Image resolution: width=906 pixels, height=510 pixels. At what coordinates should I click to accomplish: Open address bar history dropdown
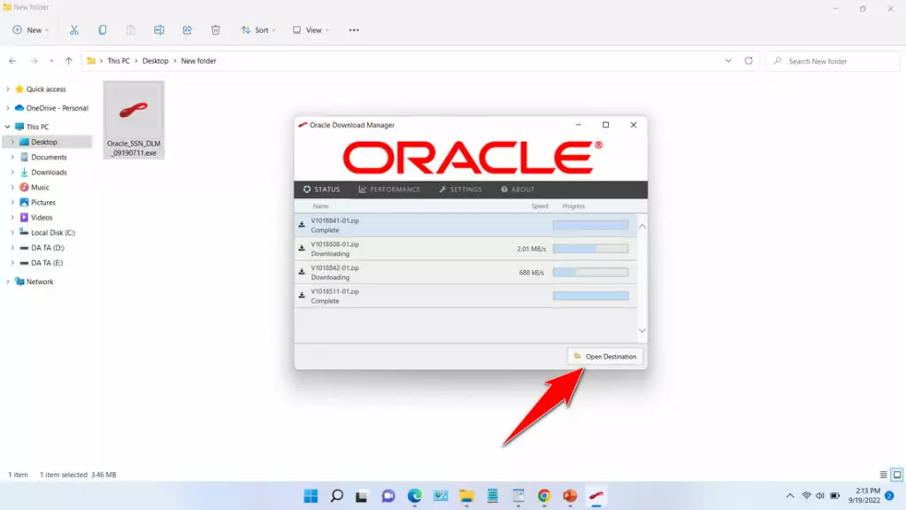[728, 61]
